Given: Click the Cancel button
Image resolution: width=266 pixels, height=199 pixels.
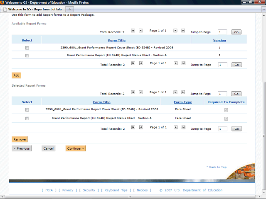Looking at the screenshot, I should pos(48,148).
